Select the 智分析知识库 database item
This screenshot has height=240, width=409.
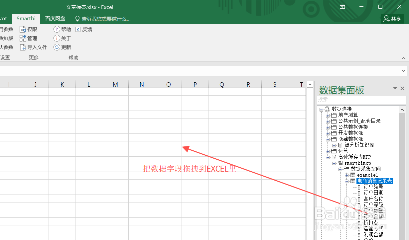click(359, 145)
